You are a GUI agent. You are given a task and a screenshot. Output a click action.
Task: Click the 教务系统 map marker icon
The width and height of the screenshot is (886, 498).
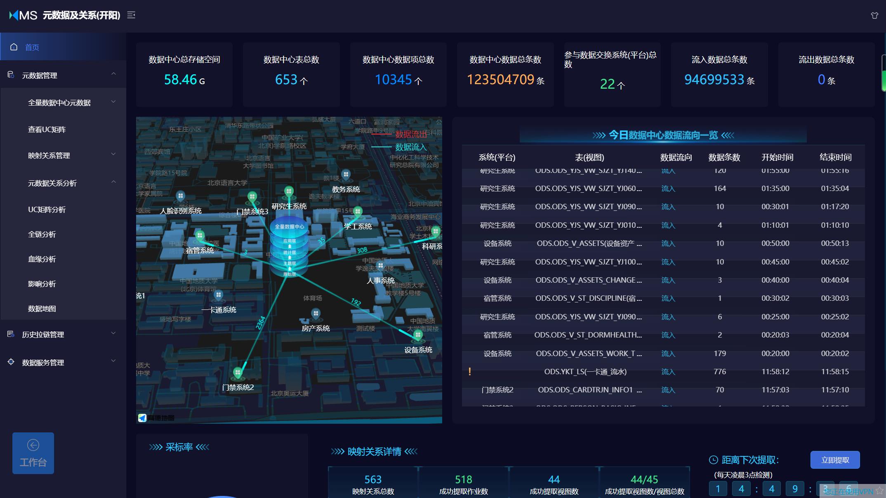(x=346, y=175)
